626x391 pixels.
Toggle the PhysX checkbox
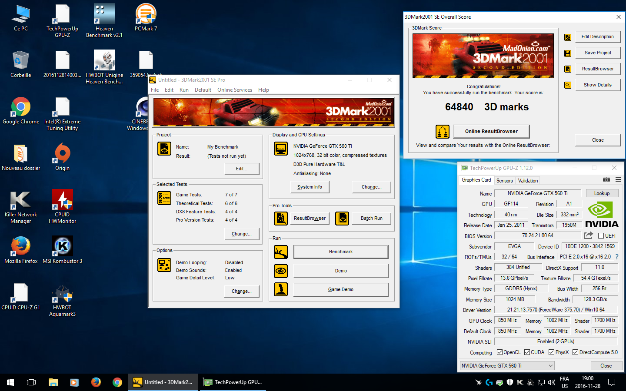551,352
